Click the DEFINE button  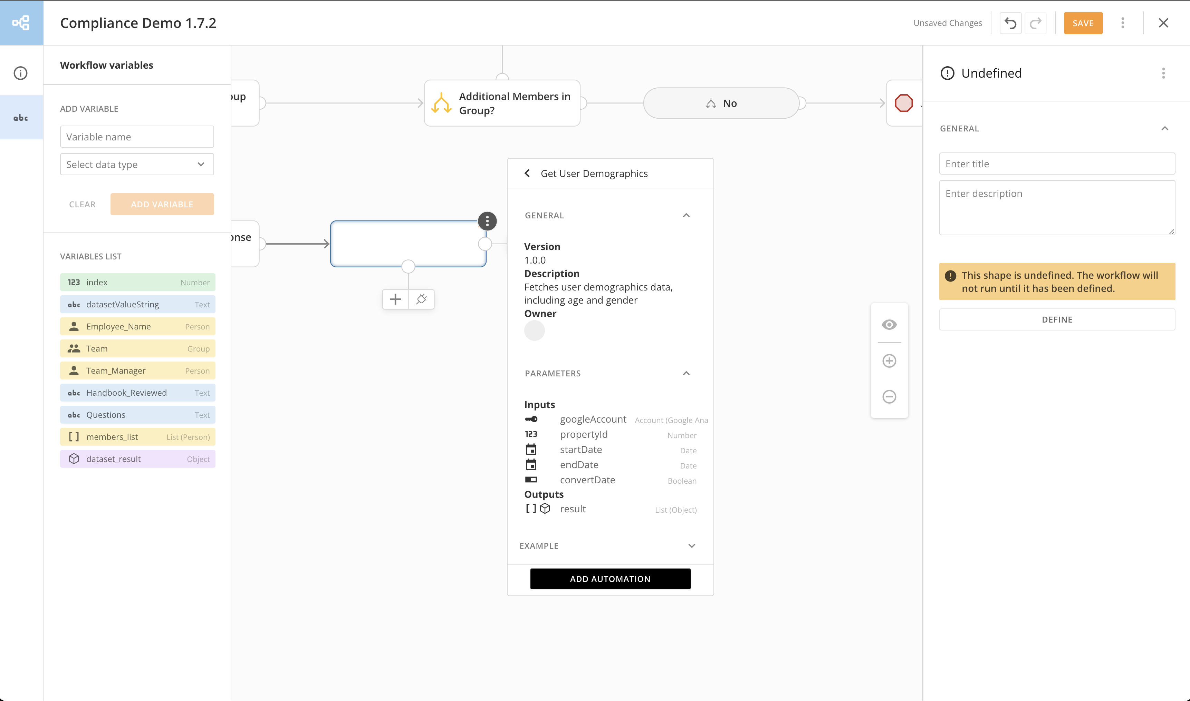tap(1057, 320)
